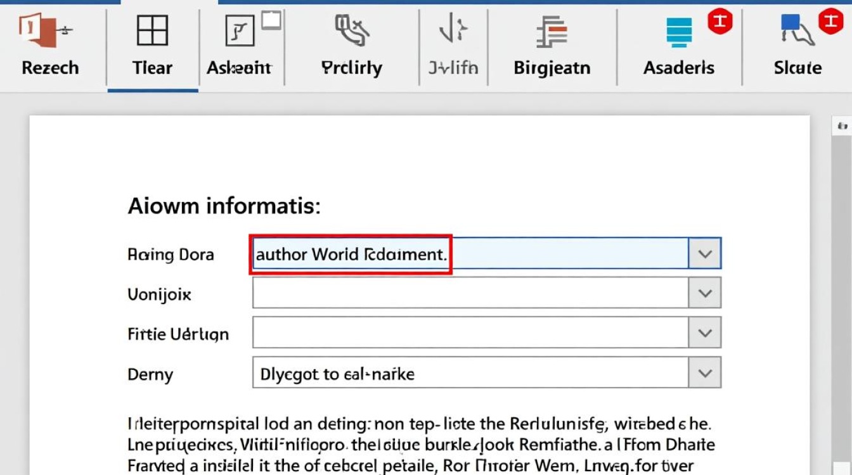Click the small box beside Askeaint icon

pyautogui.click(x=271, y=21)
